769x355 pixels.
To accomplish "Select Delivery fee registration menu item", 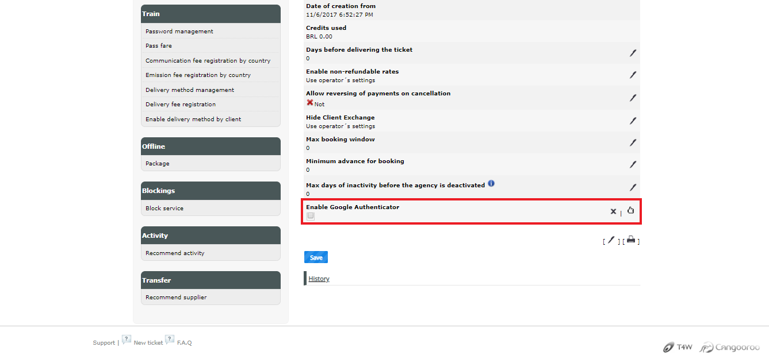I will (x=181, y=105).
